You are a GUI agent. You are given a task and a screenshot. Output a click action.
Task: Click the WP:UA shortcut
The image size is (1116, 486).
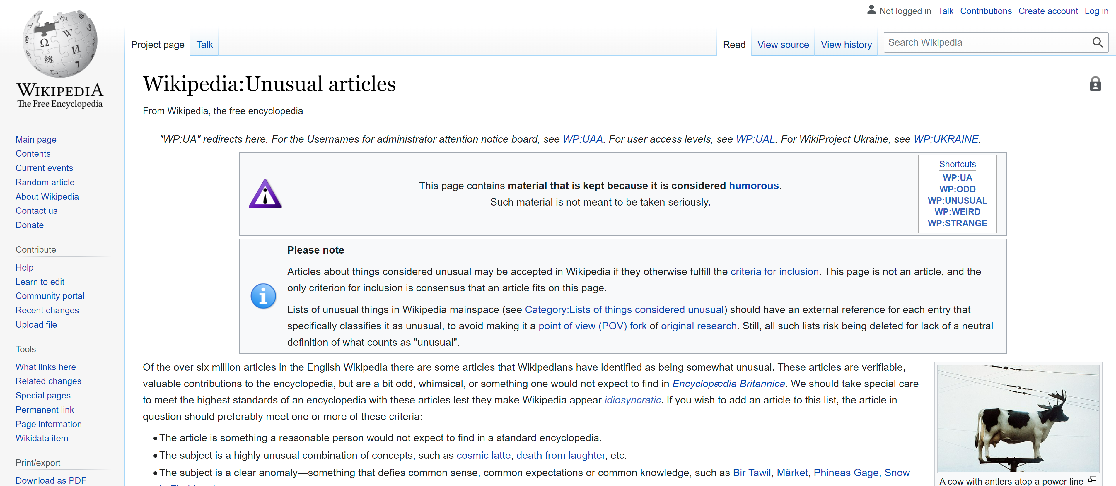click(958, 178)
